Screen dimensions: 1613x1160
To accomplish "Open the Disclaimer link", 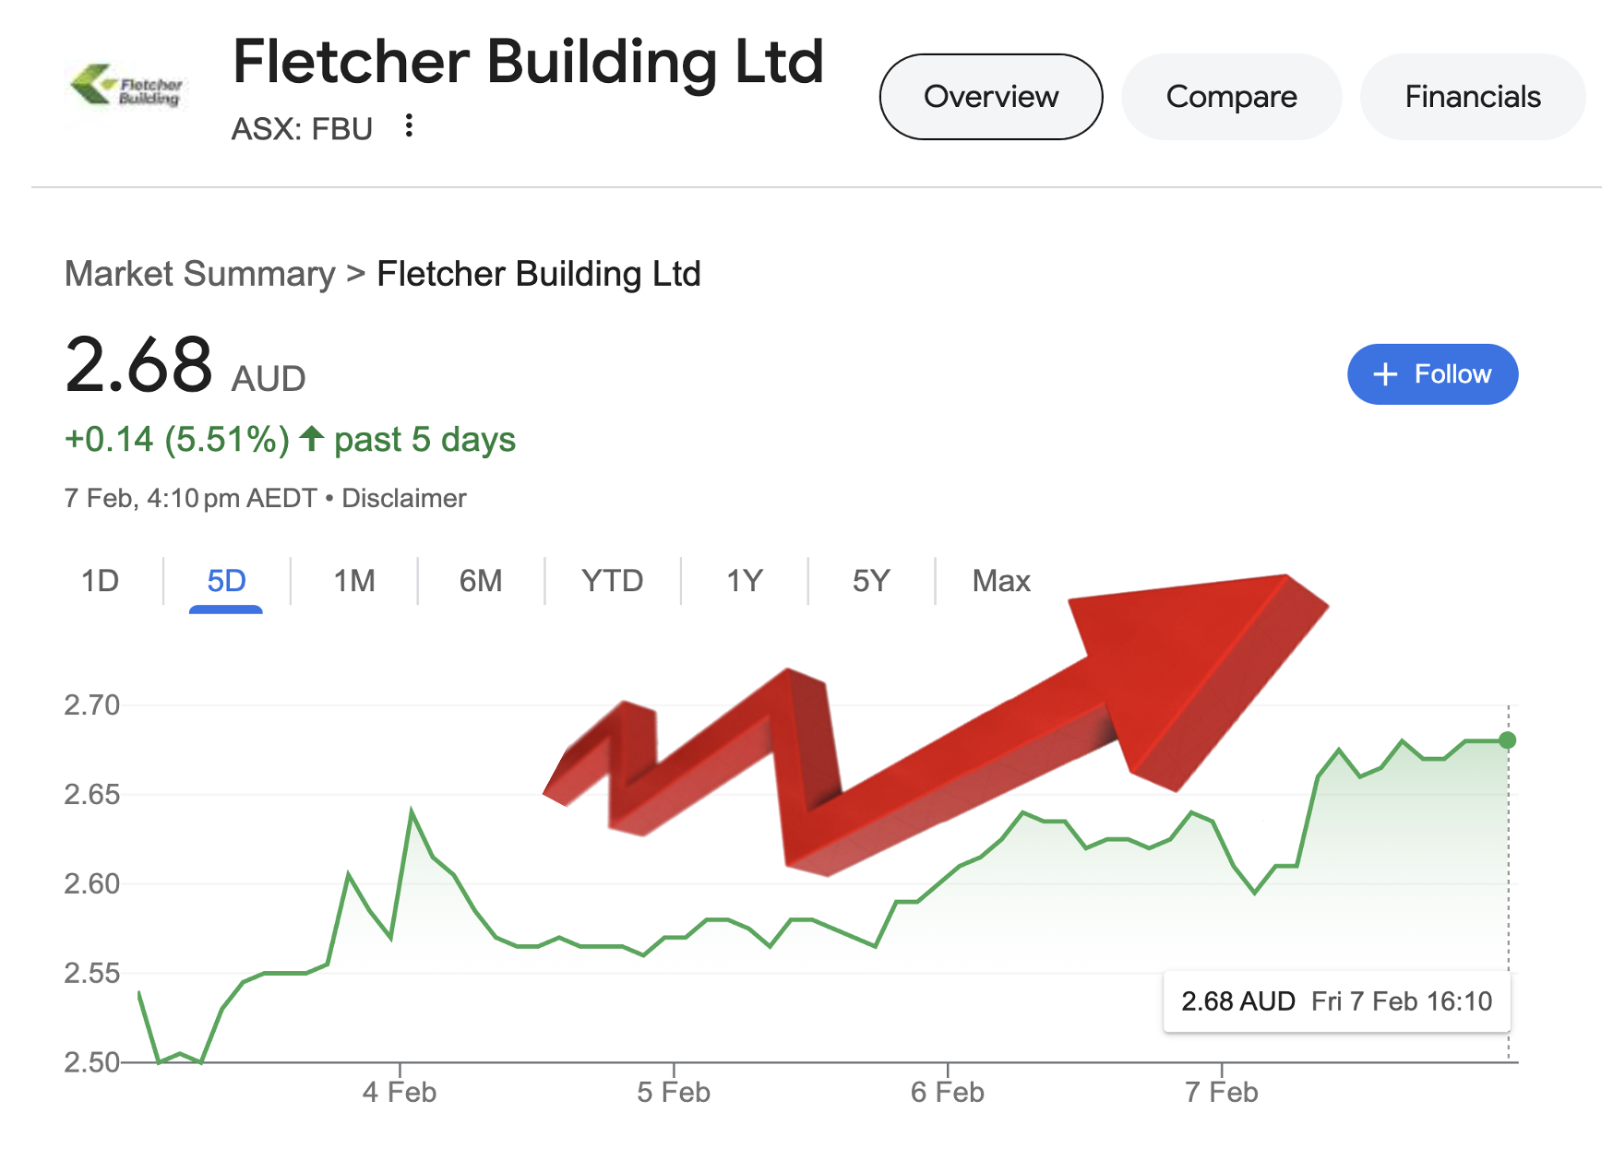I will click(x=404, y=499).
